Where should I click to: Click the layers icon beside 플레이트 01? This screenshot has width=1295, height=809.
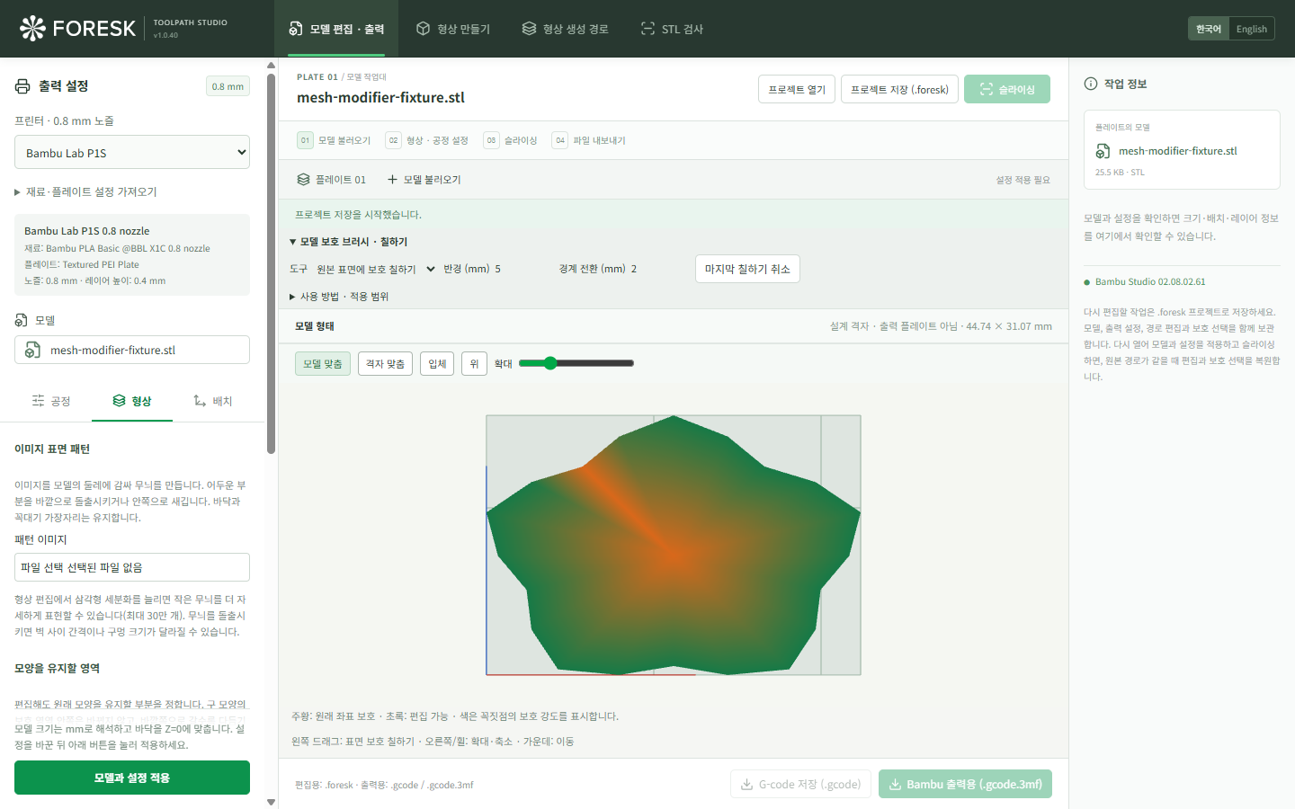pyautogui.click(x=303, y=180)
